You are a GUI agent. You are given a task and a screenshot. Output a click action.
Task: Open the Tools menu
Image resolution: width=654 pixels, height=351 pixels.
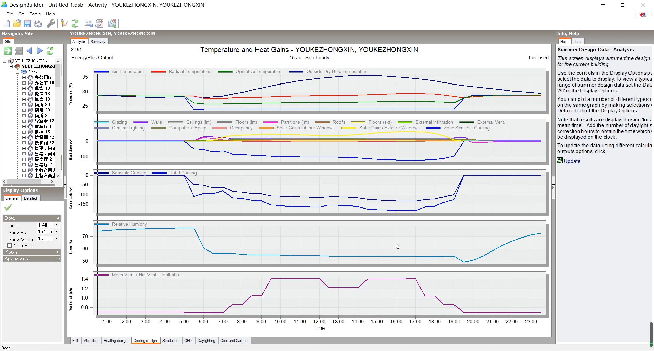(35, 14)
